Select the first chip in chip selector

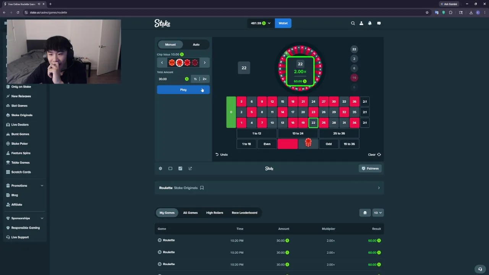pyautogui.click(x=172, y=63)
